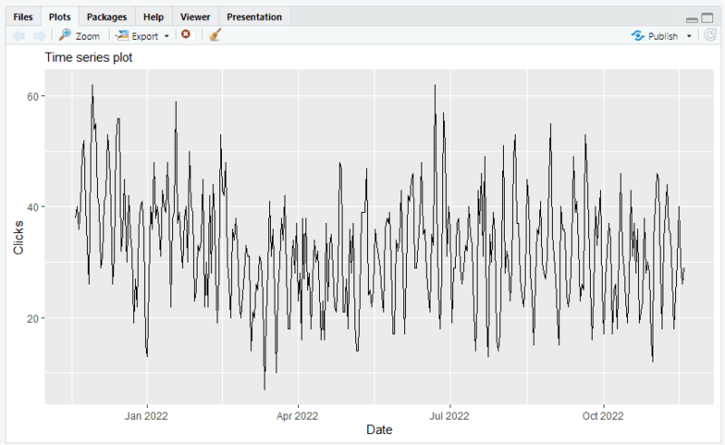The width and height of the screenshot is (725, 445).
Task: Go to the previous plot arrow
Action: (x=18, y=35)
